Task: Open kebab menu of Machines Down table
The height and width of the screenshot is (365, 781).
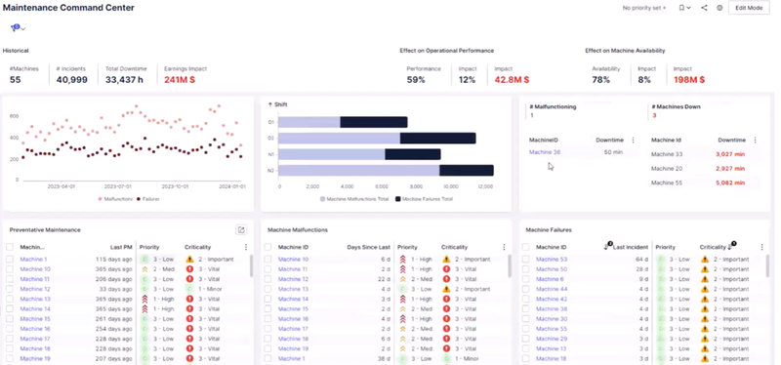Action: tap(755, 141)
